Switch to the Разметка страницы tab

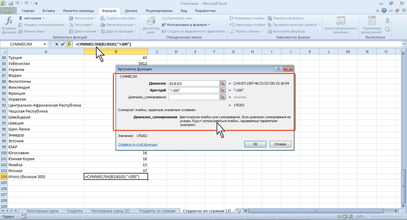coord(78,11)
